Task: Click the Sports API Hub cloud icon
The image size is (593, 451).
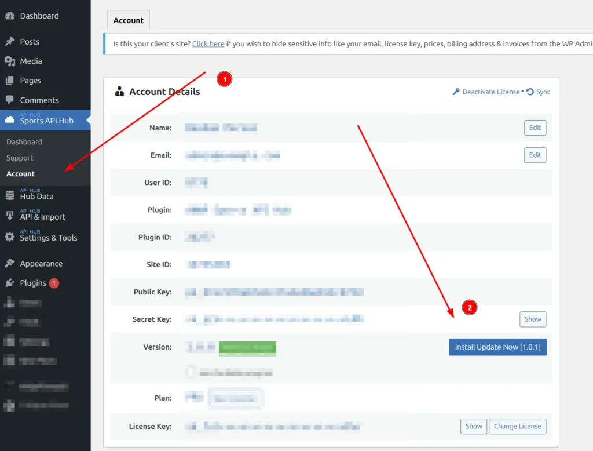Action: (10, 119)
